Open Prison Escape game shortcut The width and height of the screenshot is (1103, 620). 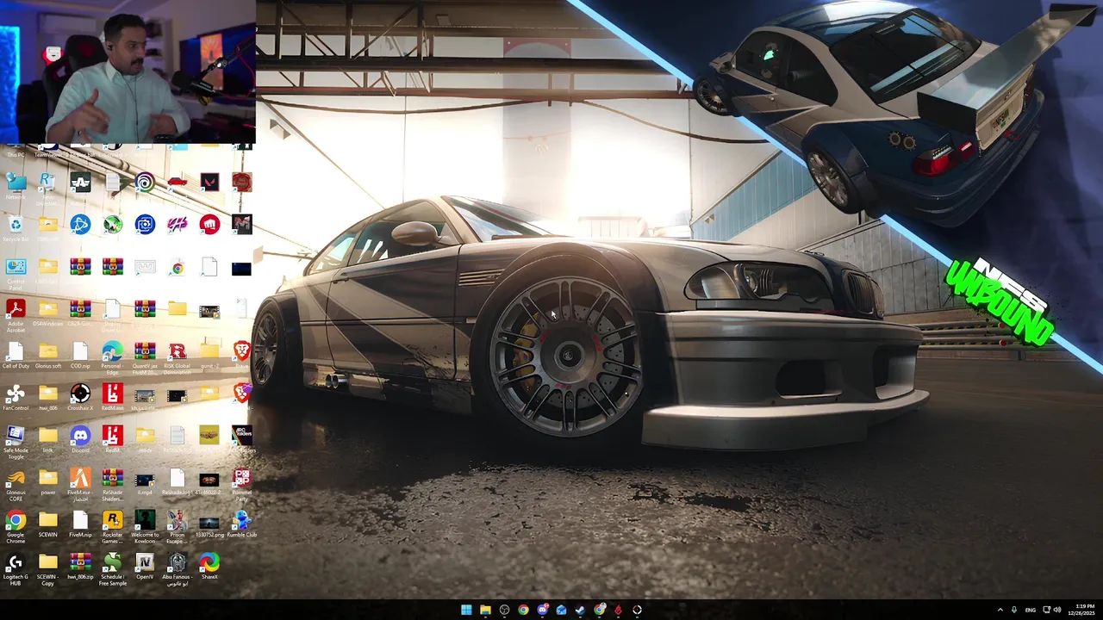coord(177,525)
